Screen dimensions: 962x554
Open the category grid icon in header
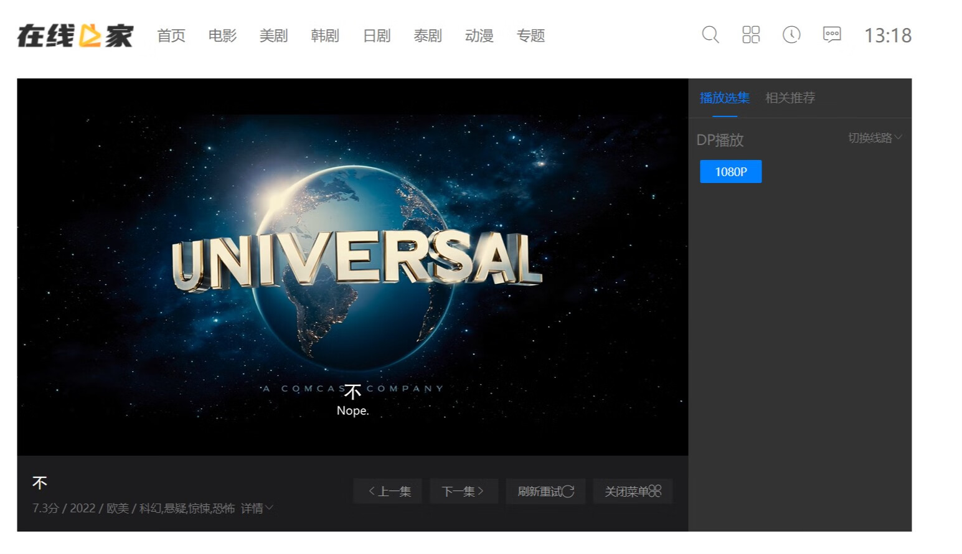tap(751, 35)
